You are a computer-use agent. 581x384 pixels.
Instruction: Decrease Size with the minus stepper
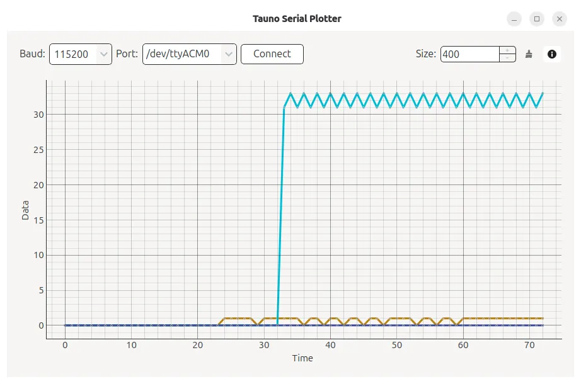[507, 58]
